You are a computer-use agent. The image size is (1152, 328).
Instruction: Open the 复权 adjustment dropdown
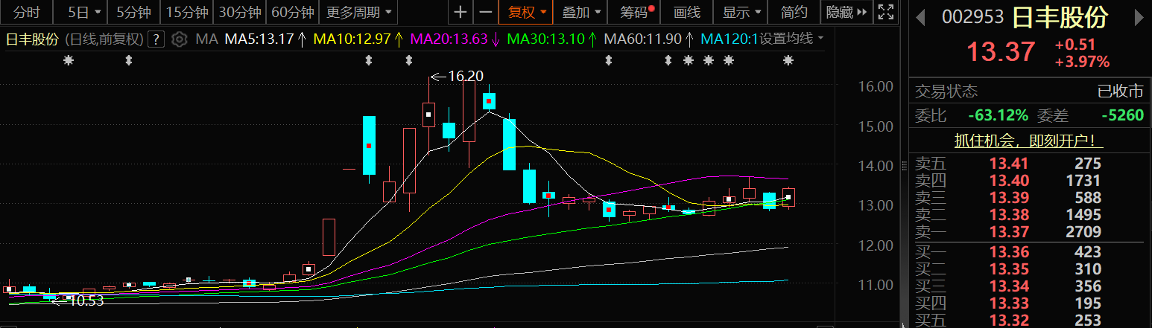coord(527,12)
